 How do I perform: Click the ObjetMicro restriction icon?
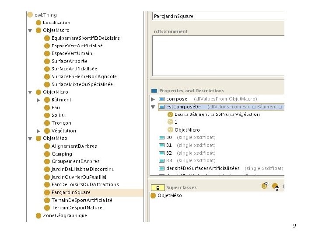170,130
